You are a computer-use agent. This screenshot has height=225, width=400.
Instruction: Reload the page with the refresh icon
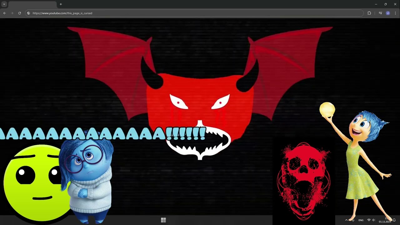tap(19, 13)
